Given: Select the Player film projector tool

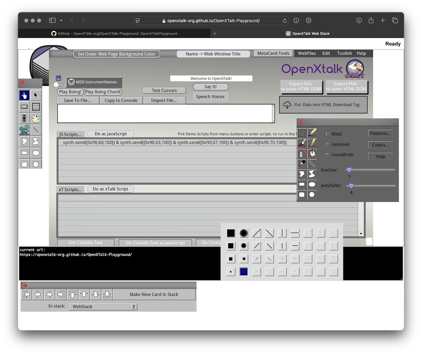Looking at the screenshot, I should point(24,130).
